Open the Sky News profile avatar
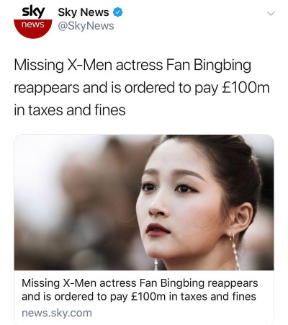 click(x=33, y=22)
